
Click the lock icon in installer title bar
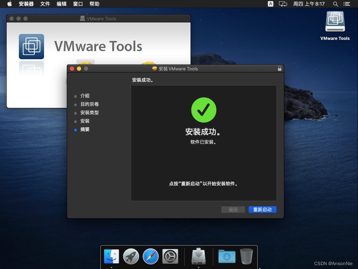click(279, 68)
